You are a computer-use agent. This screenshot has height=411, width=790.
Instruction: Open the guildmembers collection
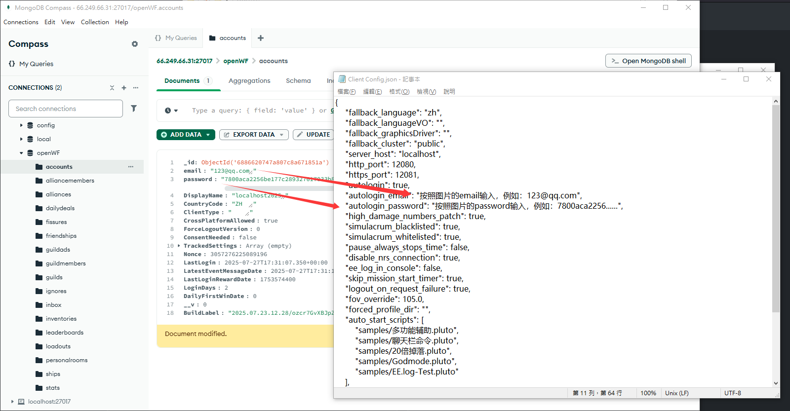tap(66, 263)
